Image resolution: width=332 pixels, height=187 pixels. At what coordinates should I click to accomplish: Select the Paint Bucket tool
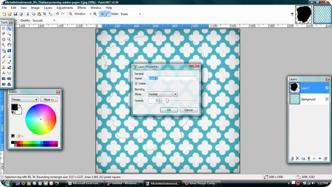[4, 51]
